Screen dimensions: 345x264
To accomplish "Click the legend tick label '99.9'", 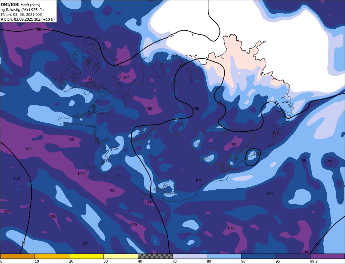I will click(313, 261).
